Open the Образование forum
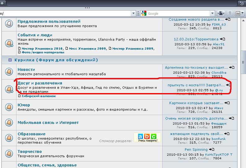The height and width of the screenshot is (168, 246). tap(31, 134)
